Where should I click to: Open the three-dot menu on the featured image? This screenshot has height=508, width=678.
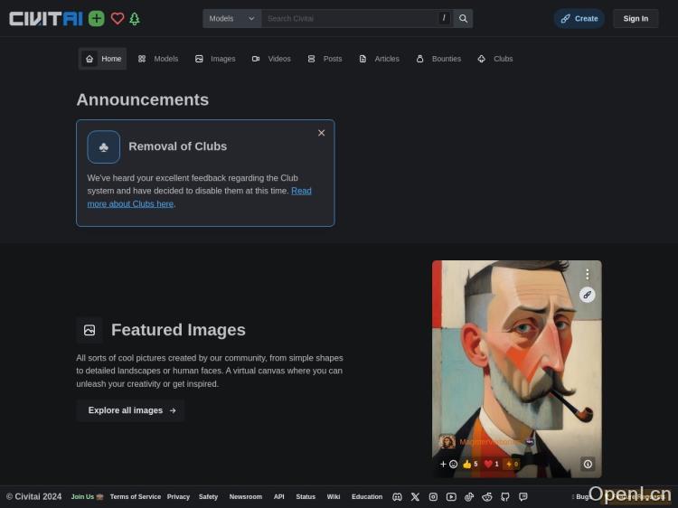[587, 274]
